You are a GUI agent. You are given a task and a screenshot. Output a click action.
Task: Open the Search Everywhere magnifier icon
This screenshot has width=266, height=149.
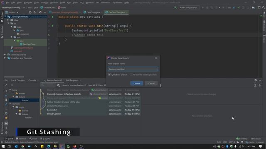coord(264,7)
